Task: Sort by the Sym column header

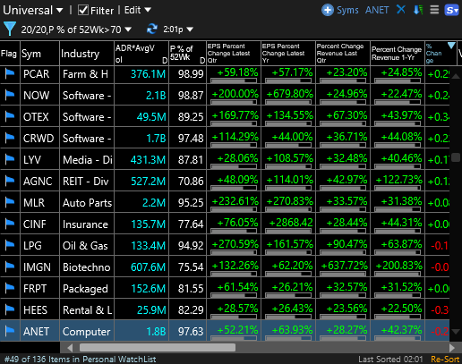Action: (39, 54)
